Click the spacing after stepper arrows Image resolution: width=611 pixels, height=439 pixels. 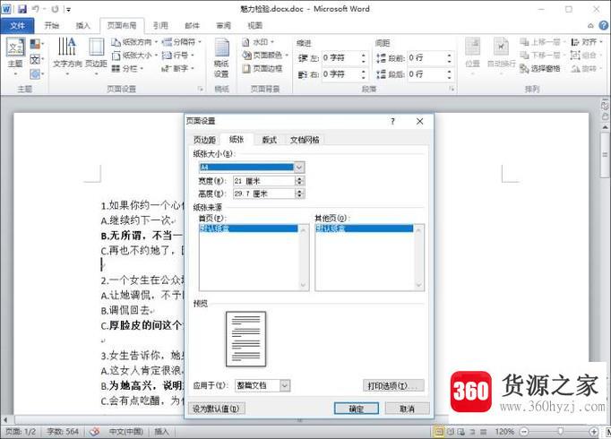pos(449,74)
